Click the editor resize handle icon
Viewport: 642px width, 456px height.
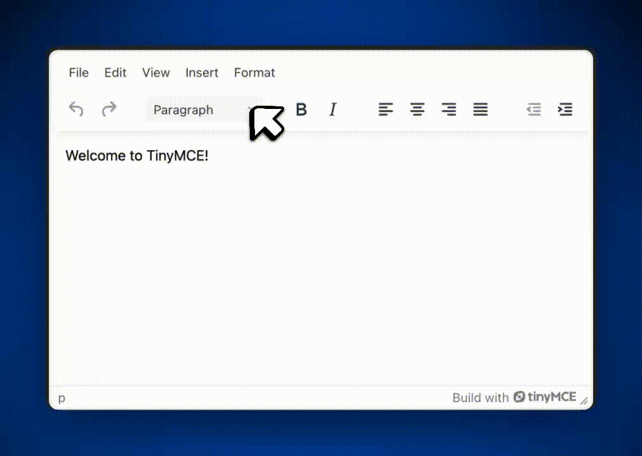tap(584, 400)
